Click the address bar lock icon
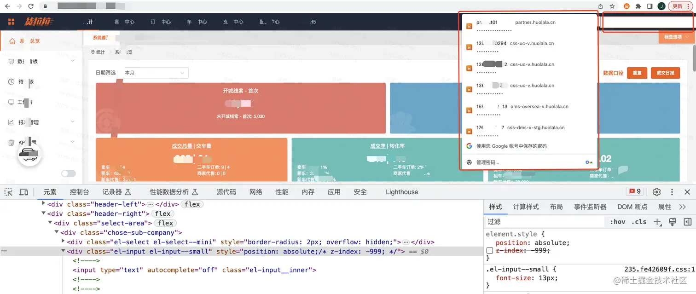696x294 pixels. coord(45,6)
